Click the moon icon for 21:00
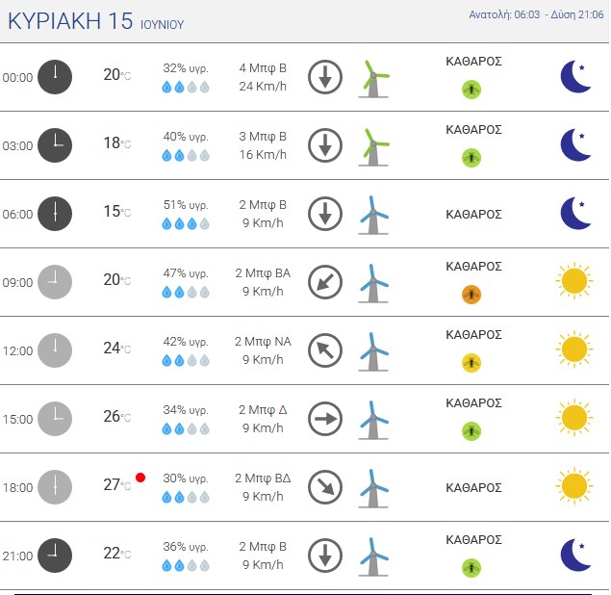611x595 pixels. [x=575, y=556]
